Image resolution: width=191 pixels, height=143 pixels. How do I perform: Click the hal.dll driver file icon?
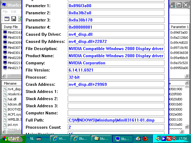pyautogui.click(x=5, y=99)
